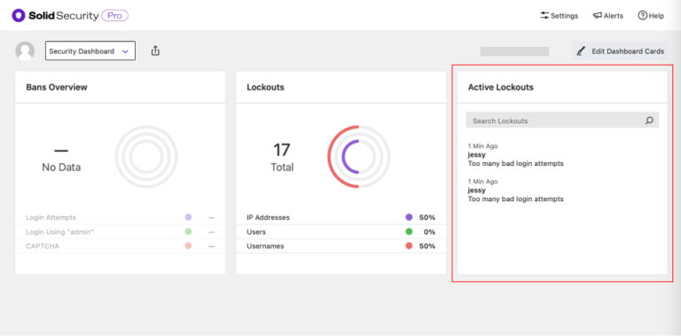
Task: Click the Bans Overview card title
Action: coord(57,87)
